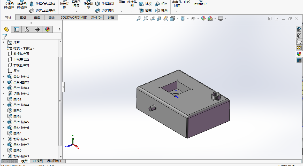Viewport: 303px width, 166px height.
Task: Expand the 切除-拉伸1 feature node
Action: click(3, 93)
